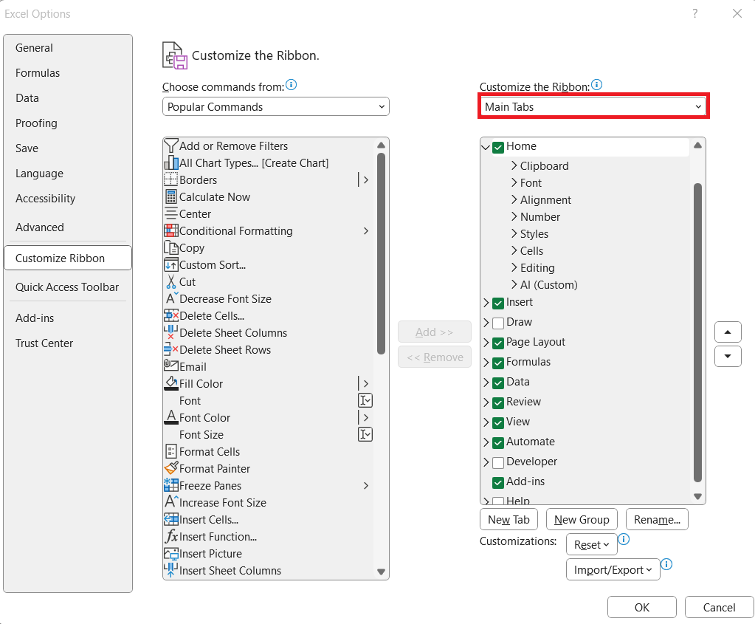
Task: Click the Delete Sheet Columns icon
Action: tap(171, 332)
